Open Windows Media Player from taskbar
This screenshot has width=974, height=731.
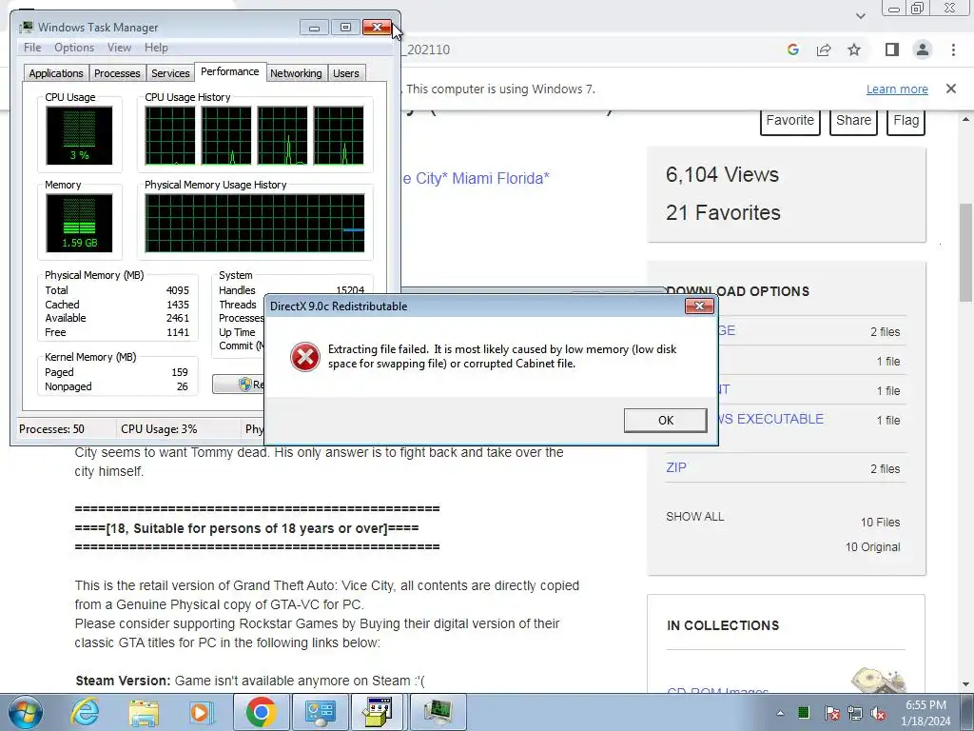pyautogui.click(x=202, y=712)
